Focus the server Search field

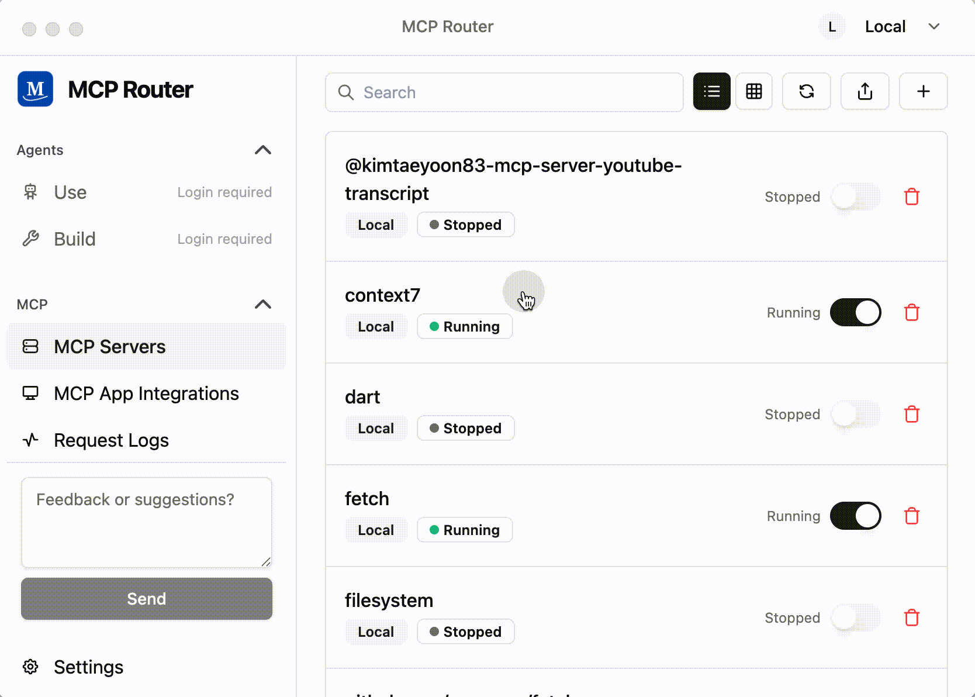[504, 92]
